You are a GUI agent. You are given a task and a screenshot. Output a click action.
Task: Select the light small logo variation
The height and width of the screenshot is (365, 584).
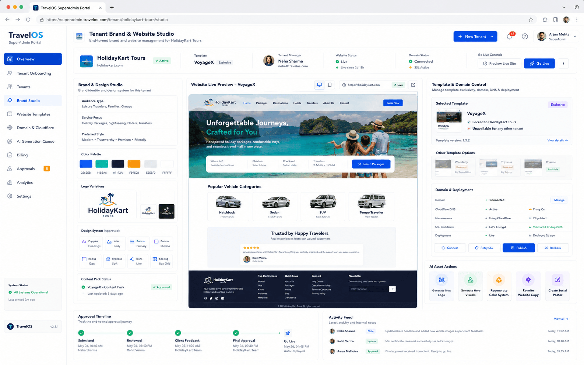coord(148,212)
